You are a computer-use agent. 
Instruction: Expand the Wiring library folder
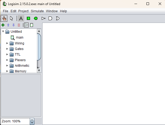(x=7, y=43)
